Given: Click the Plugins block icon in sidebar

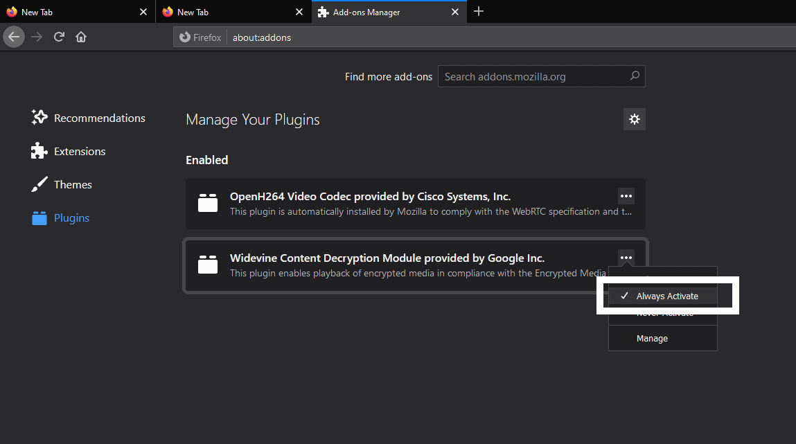Looking at the screenshot, I should [39, 217].
